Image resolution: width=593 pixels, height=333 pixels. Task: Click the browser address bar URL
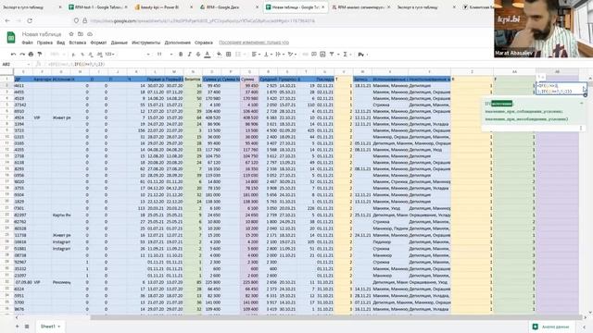(x=202, y=20)
